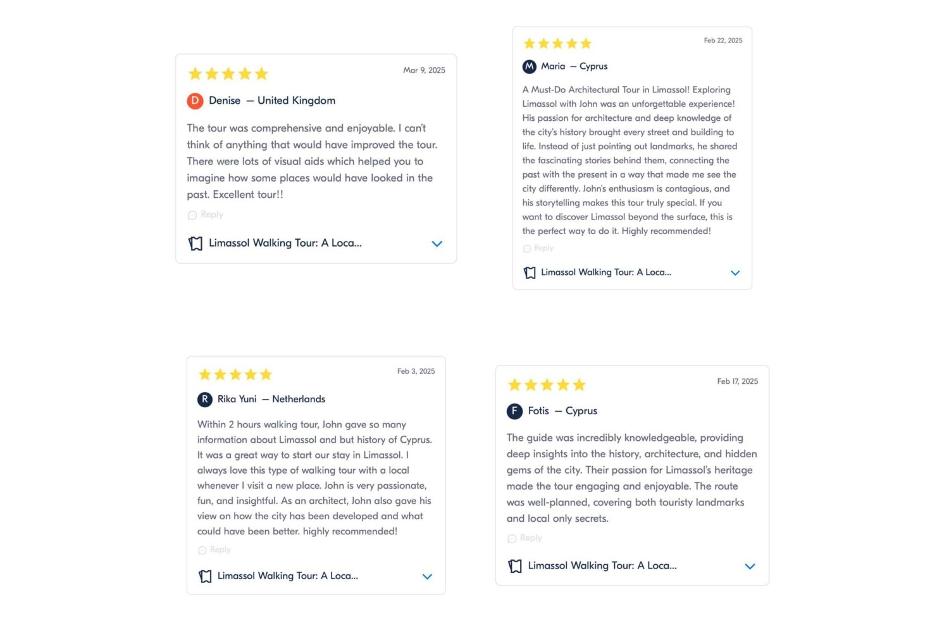Click the tour map icon in Fotis's review
949x633 pixels.
click(515, 566)
